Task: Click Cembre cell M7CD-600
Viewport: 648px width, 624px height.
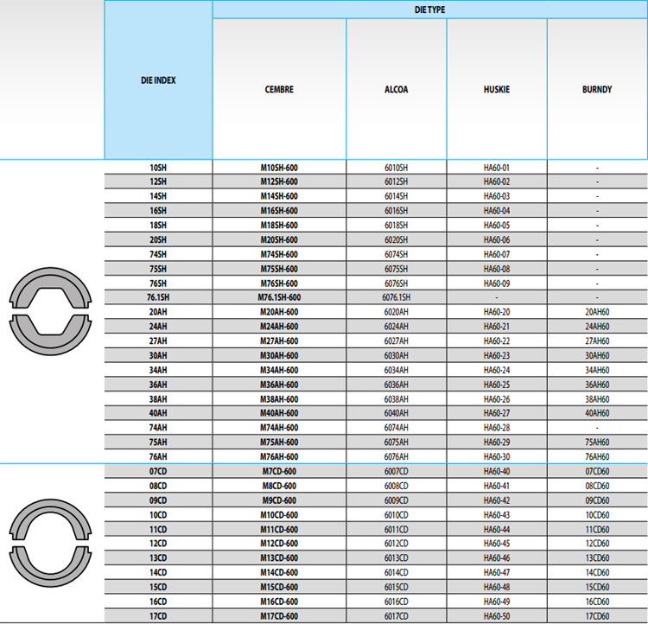Action: click(279, 471)
